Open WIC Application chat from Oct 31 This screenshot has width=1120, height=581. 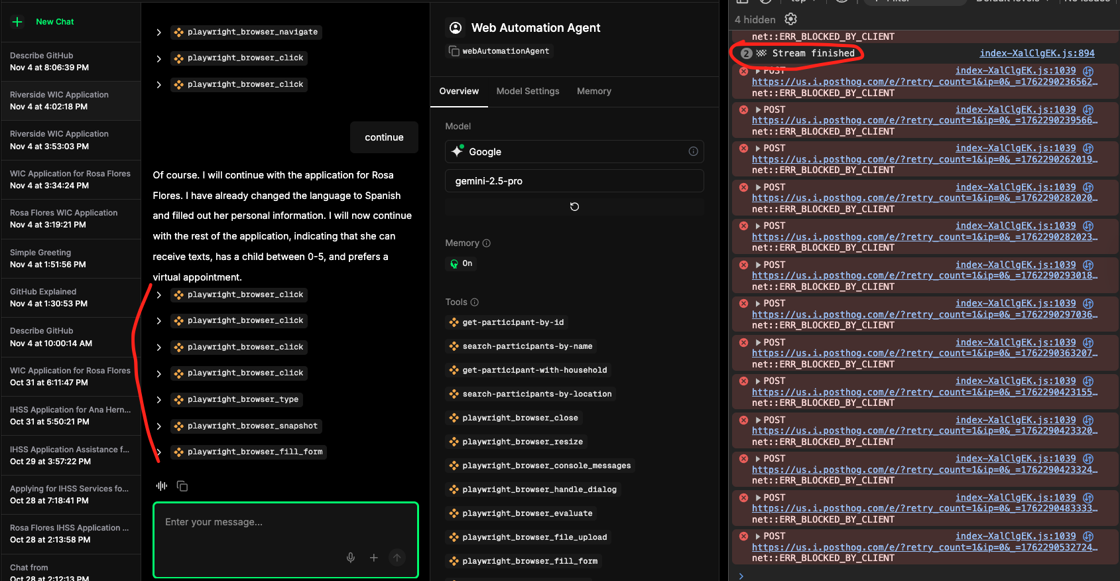pyautogui.click(x=70, y=377)
